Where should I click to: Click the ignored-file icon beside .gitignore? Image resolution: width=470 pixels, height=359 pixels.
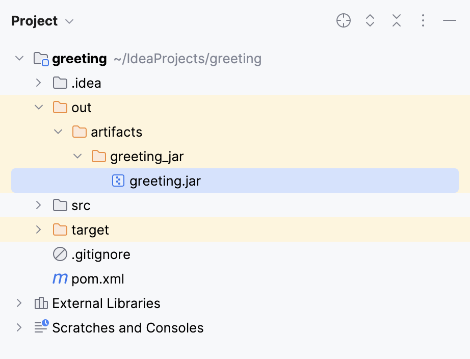[60, 254]
